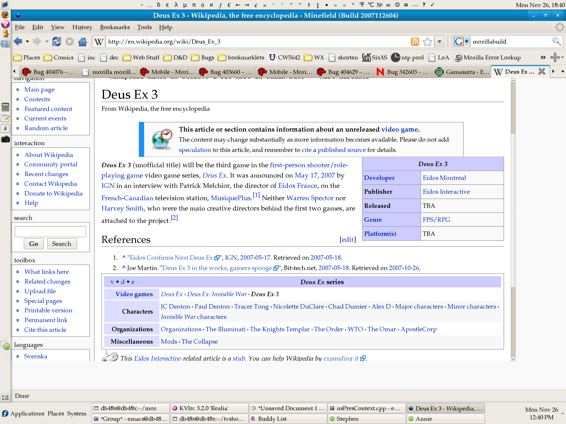
Task: Expand the address bar history dropdown
Action: [x=439, y=42]
